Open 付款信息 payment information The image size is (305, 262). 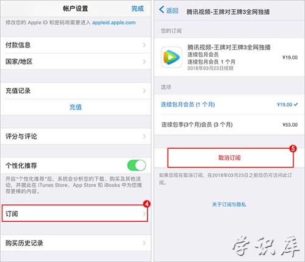[x=76, y=45]
